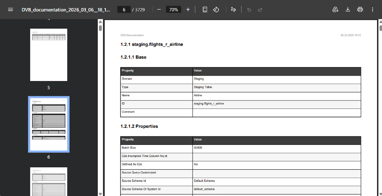Click 'Cdc Inscription Time Column Nq Id' cell
The height and width of the screenshot is (196, 382).
click(x=156, y=157)
